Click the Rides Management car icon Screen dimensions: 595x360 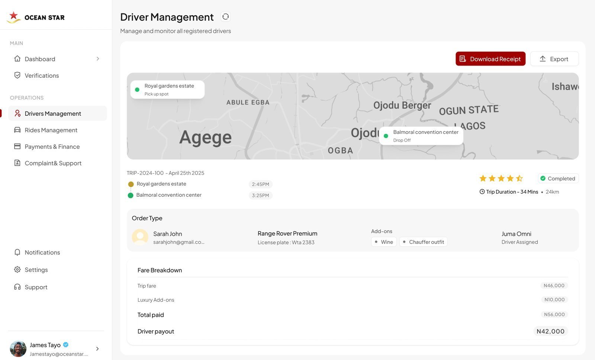click(x=17, y=130)
